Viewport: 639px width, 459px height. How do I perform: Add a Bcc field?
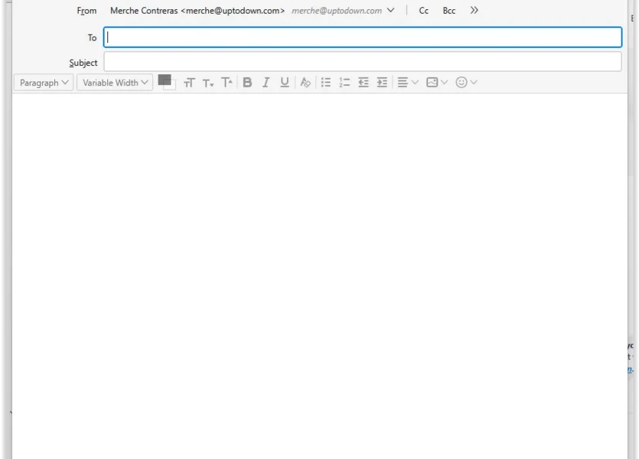[449, 11]
